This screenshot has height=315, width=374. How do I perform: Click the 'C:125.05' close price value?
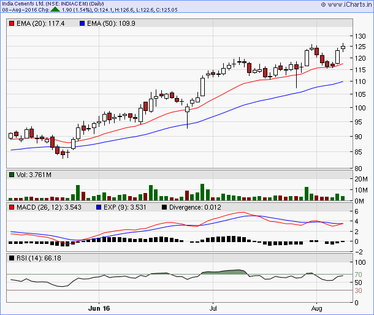coord(167,10)
